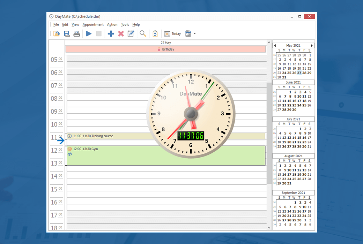This screenshot has height=244, width=363.
Task: Click the DayMate analog clock center
Action: point(191,114)
